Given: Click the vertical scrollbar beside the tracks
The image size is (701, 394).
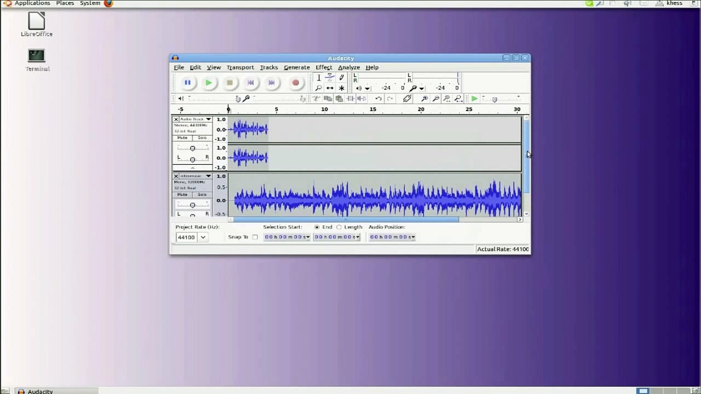Looking at the screenshot, I should (526, 156).
